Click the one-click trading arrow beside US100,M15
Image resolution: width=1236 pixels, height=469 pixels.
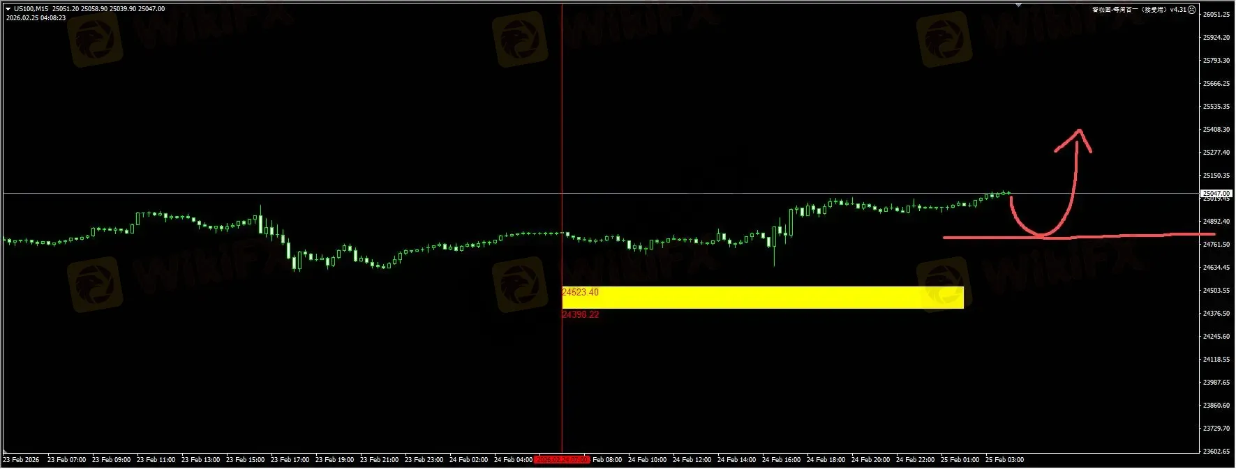pyautogui.click(x=8, y=9)
